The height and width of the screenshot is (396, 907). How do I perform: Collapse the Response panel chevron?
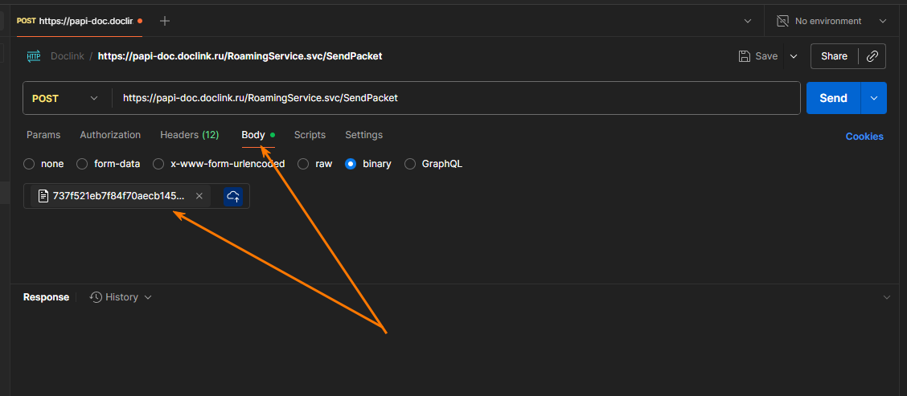[887, 297]
